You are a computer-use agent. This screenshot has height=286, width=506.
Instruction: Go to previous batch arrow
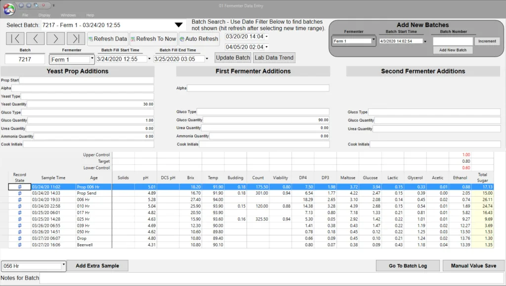tap(35, 38)
